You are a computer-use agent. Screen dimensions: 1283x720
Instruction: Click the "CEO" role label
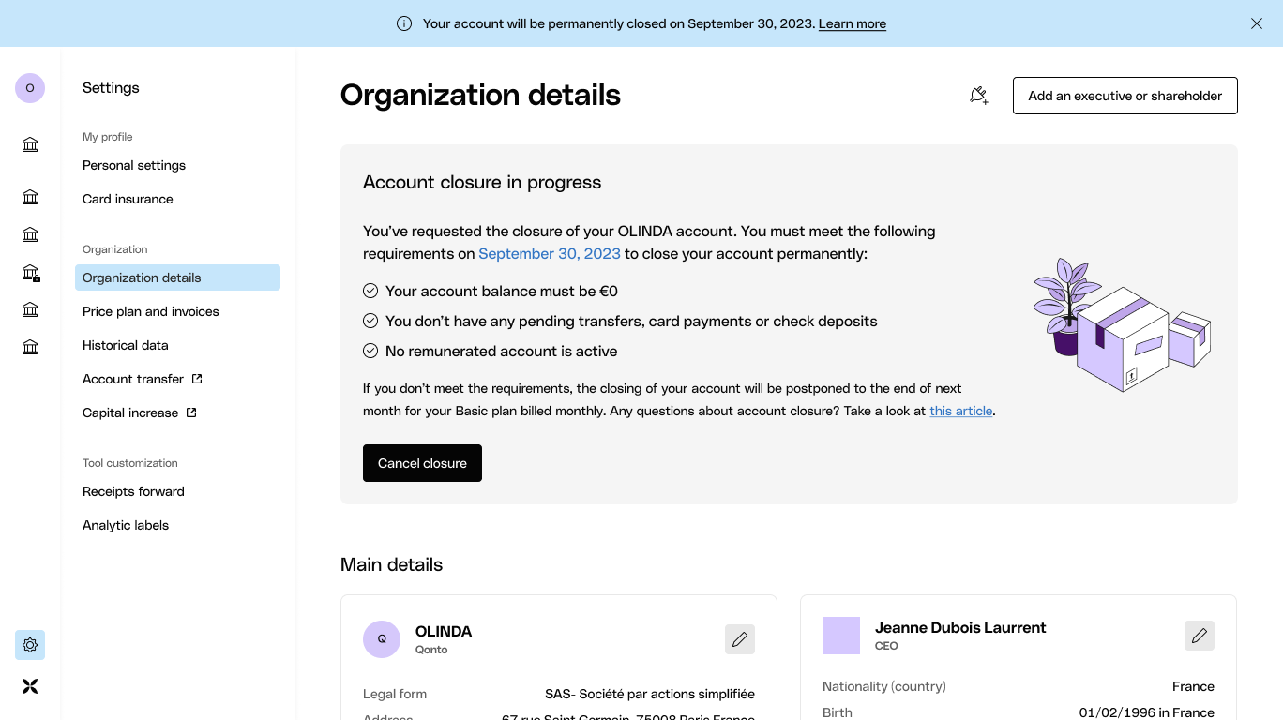pos(886,646)
